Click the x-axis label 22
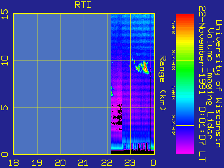Viewport: 224px width, 168px height. [107, 163]
